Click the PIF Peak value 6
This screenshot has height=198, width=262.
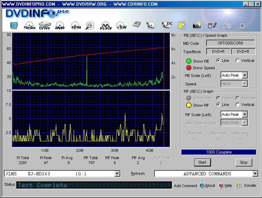(115, 163)
